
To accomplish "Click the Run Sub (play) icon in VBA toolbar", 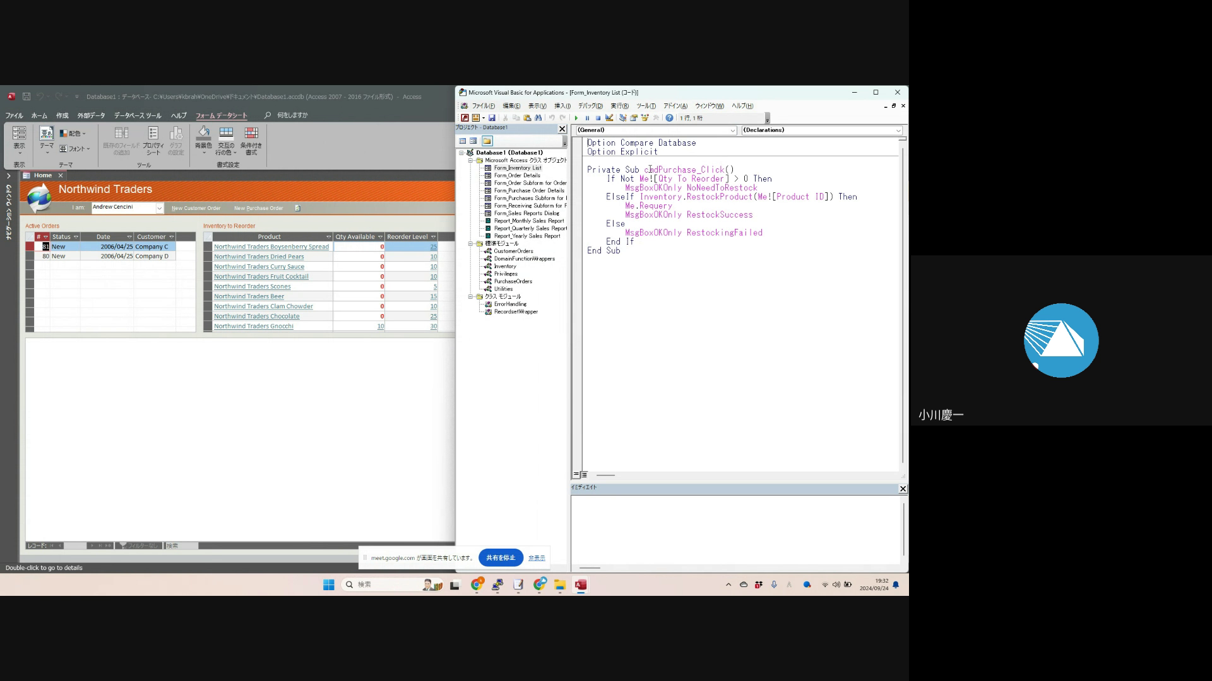I will (576, 118).
